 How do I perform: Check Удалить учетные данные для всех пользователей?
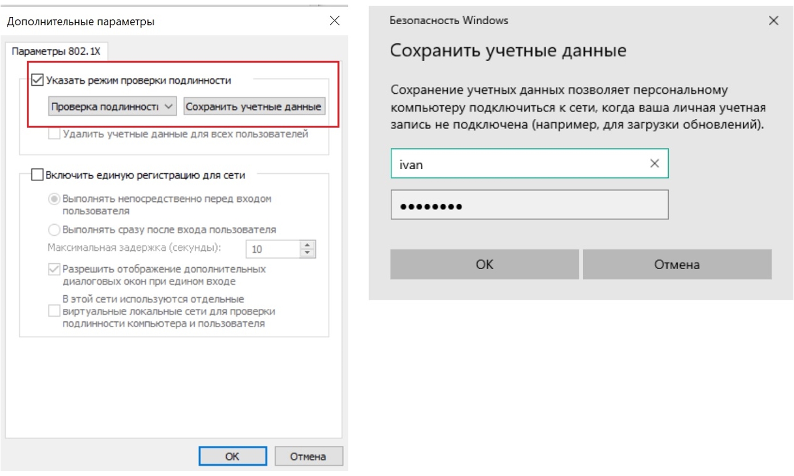(x=54, y=135)
